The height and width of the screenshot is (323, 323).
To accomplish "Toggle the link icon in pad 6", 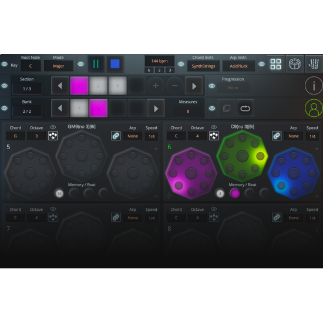I will point(277,136).
